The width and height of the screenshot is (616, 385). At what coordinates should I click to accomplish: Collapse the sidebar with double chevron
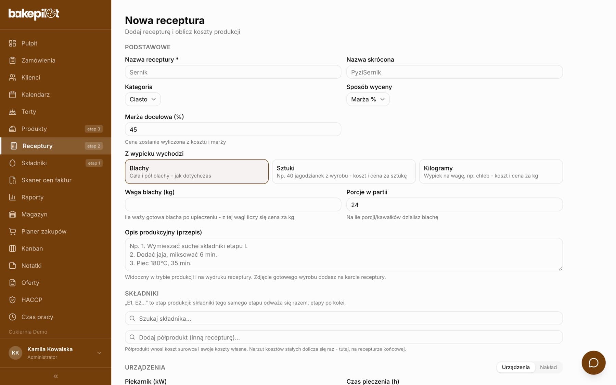(x=56, y=376)
